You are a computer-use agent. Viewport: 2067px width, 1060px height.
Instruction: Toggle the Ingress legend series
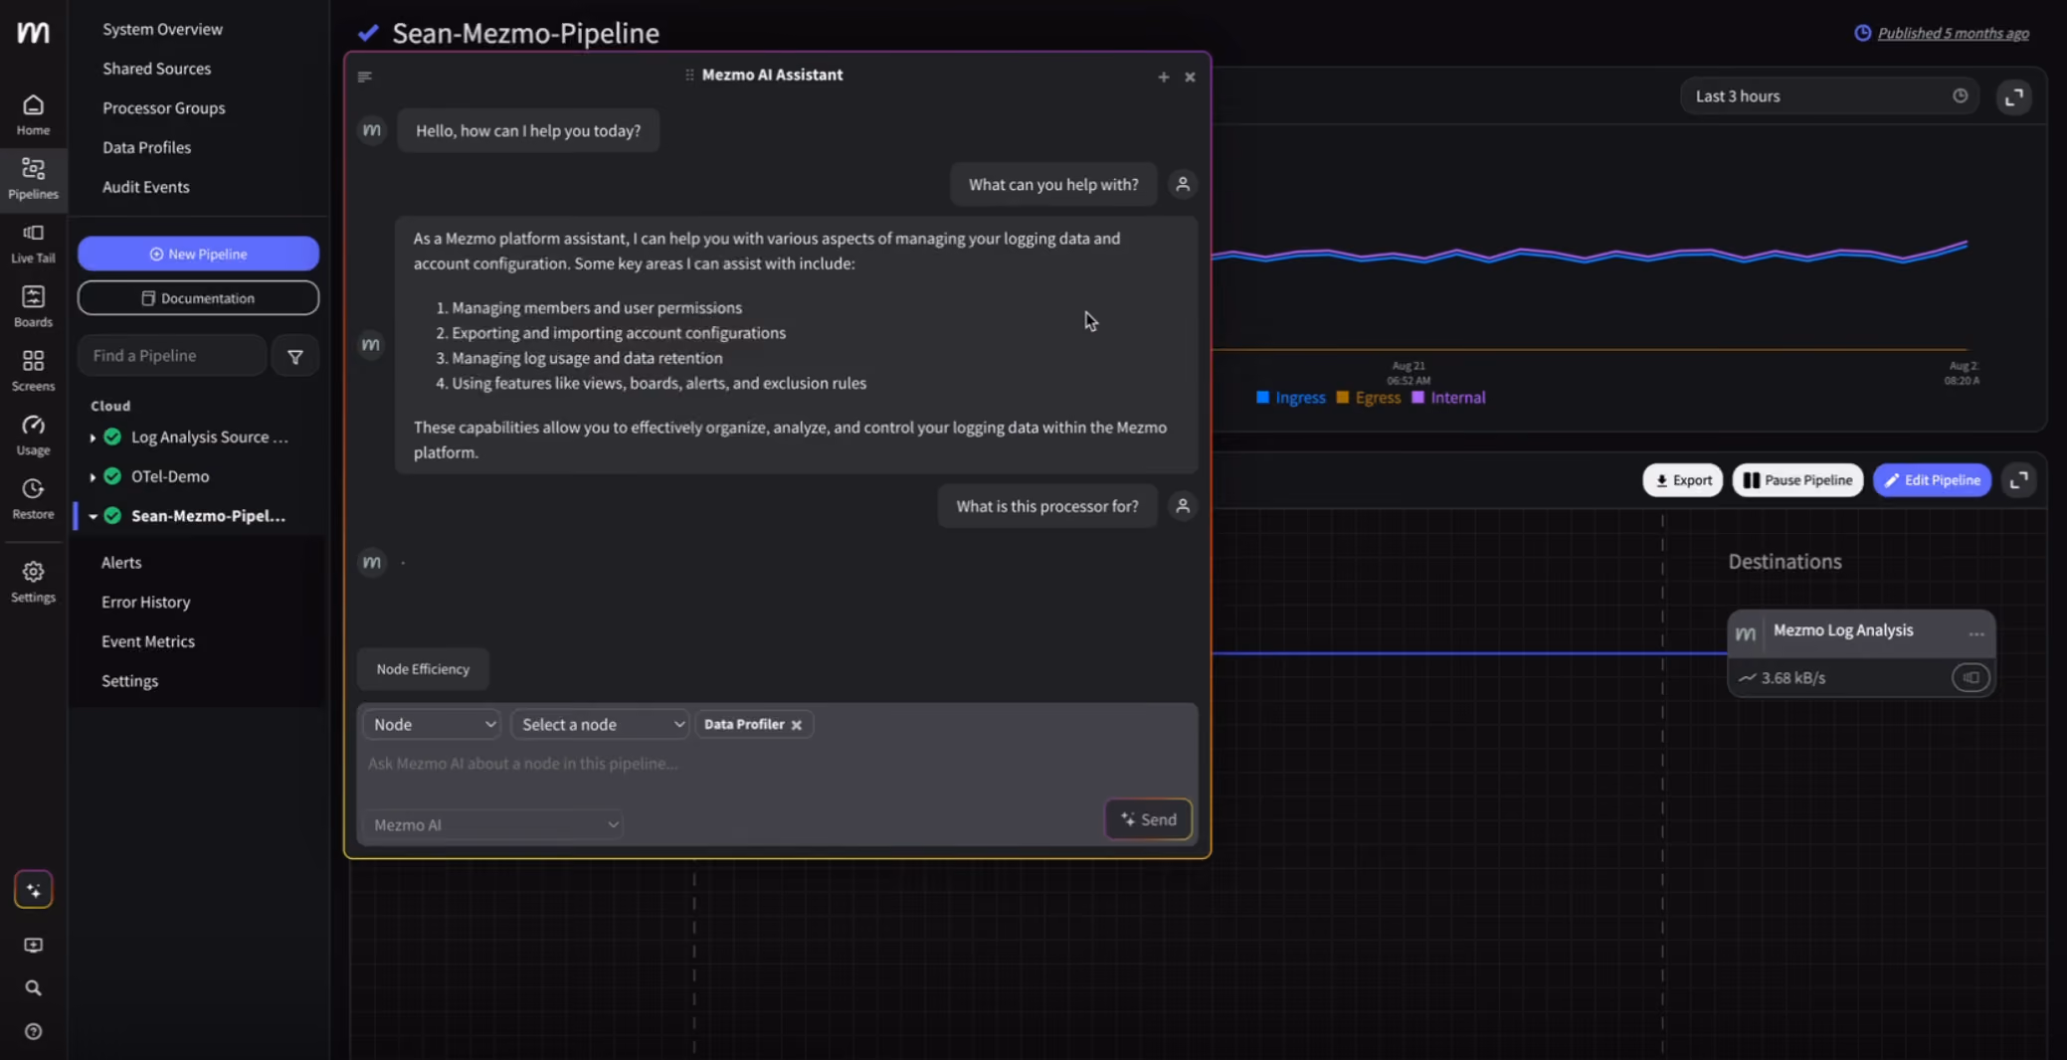tap(1290, 398)
